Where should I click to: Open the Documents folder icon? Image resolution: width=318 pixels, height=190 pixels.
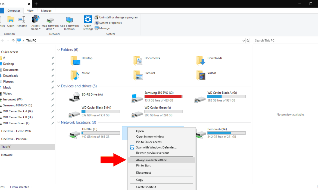pos(138,60)
